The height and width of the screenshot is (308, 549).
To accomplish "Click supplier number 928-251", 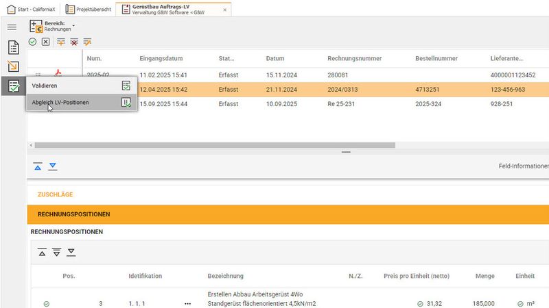I will [x=502, y=104].
